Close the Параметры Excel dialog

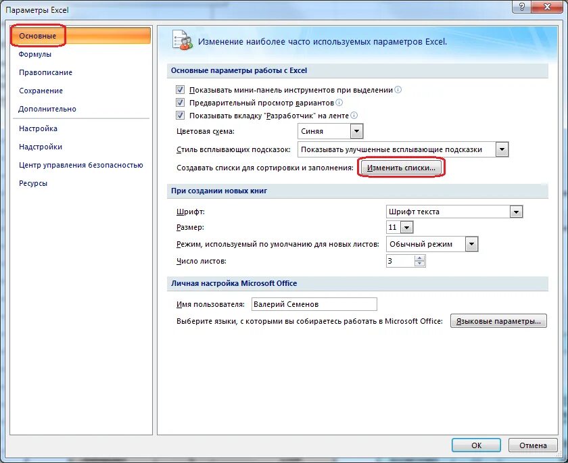point(547,7)
